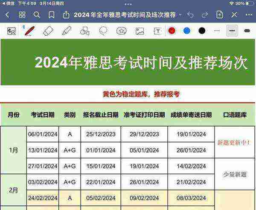Return to WeChat via status bar
256x210 pixels.
9,3
